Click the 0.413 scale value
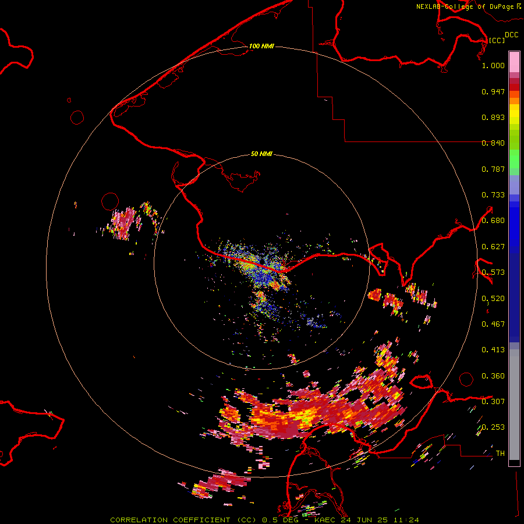 493,350
